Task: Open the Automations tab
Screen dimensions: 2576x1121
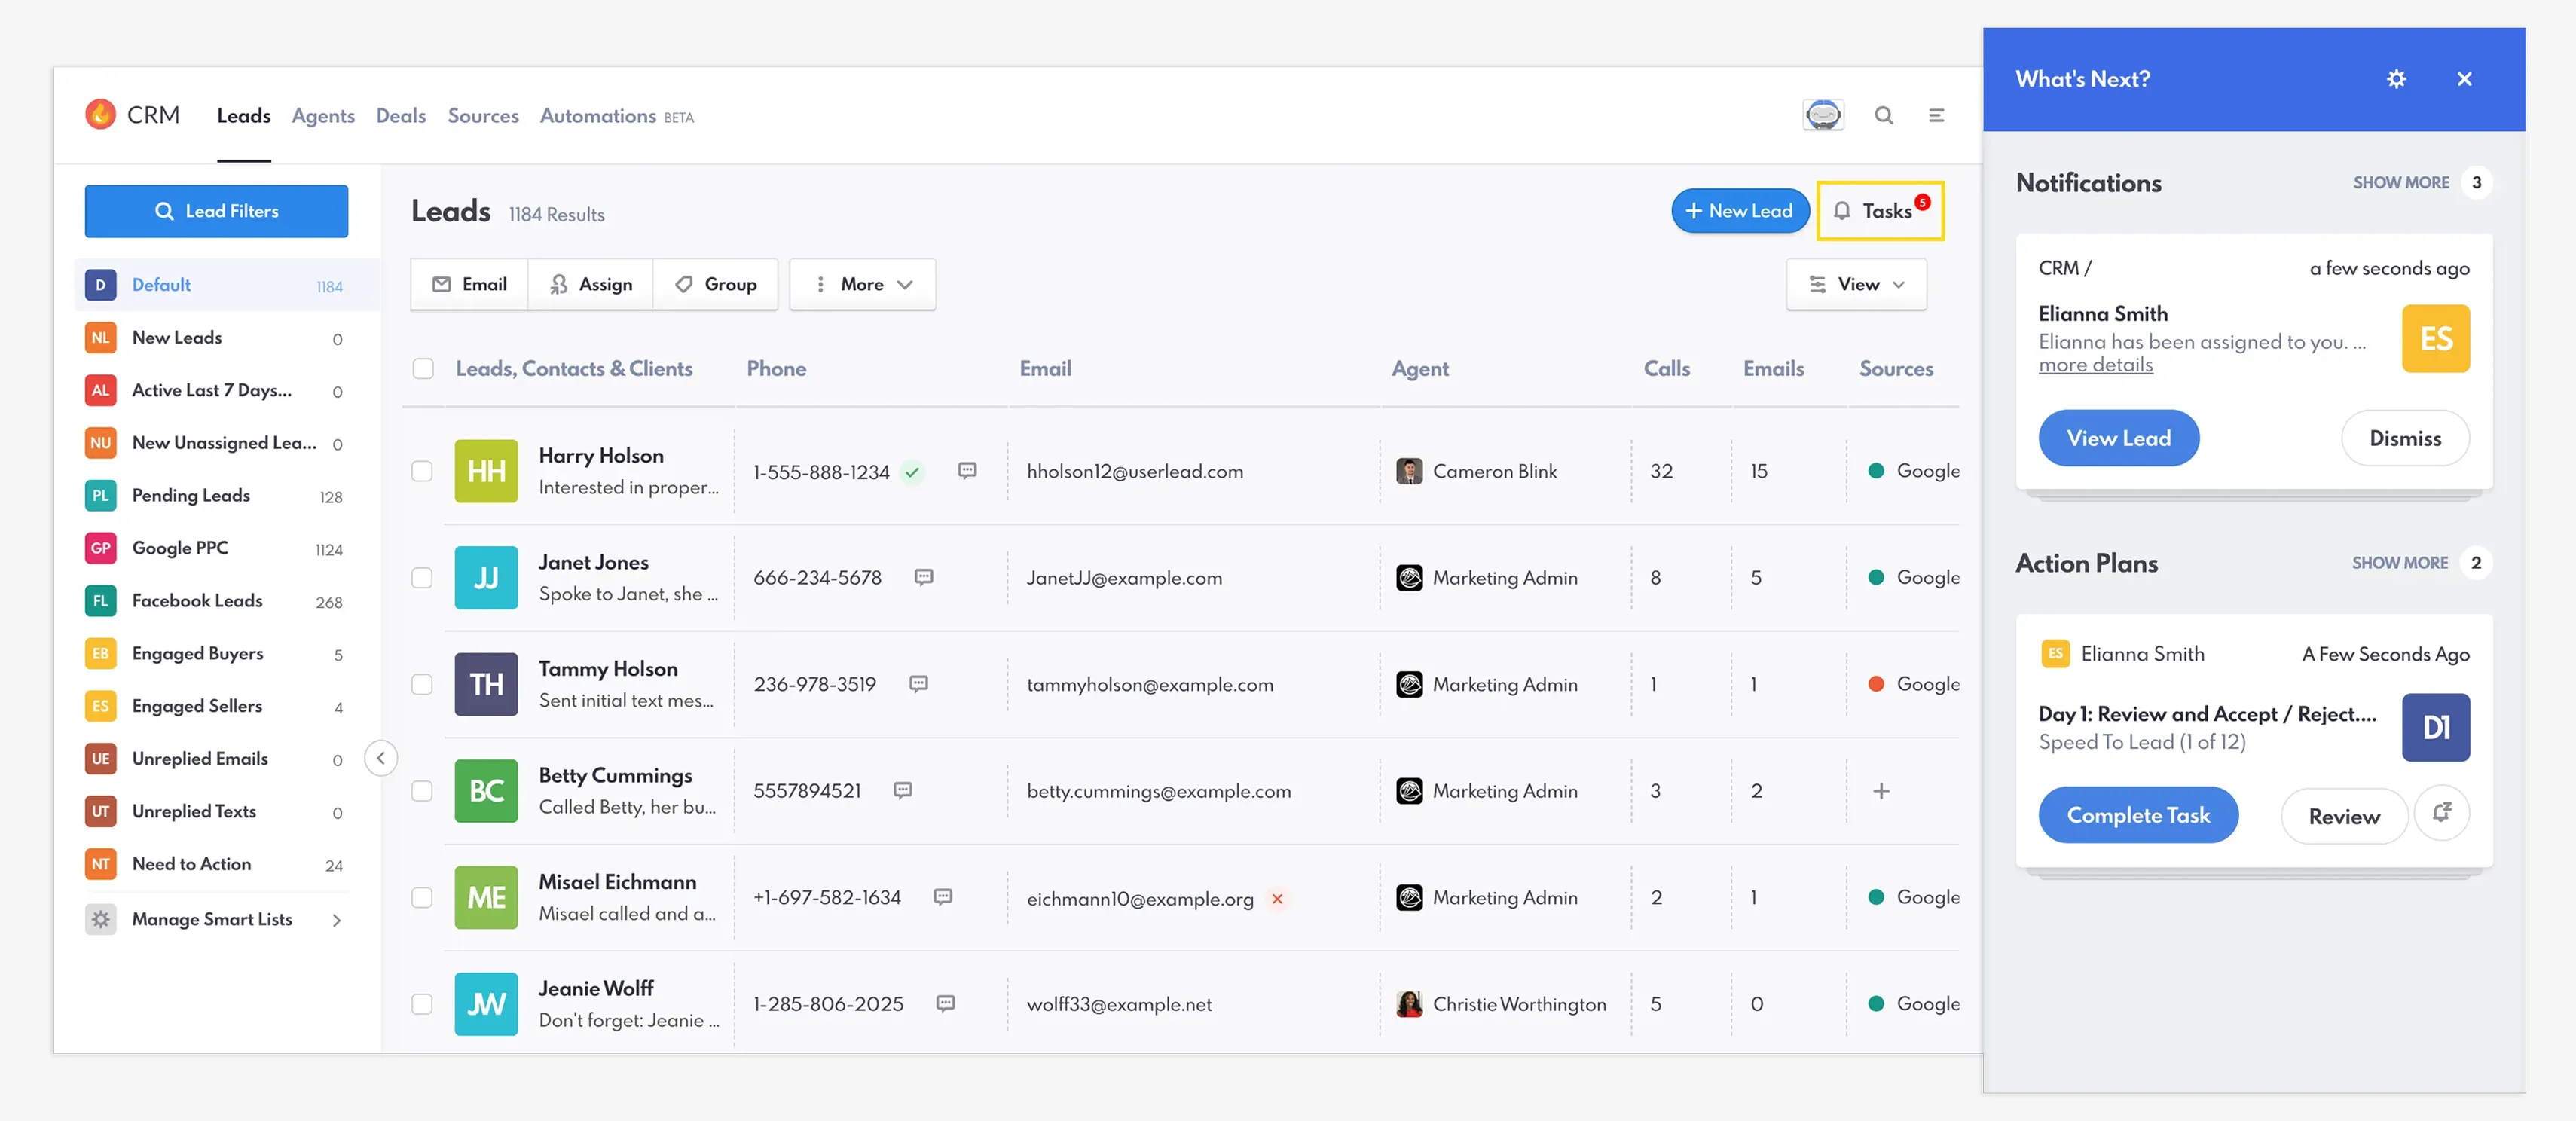Action: coord(598,116)
